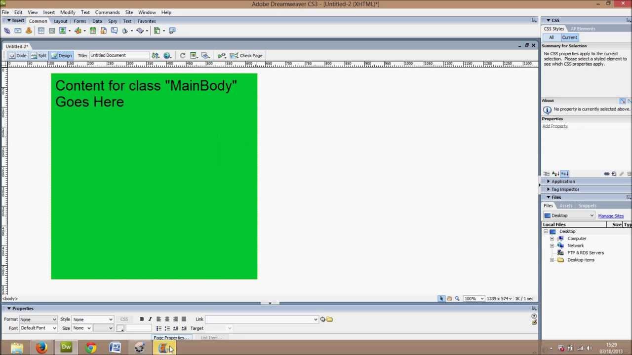
Task: Show list view (Az) in CSS properties
Action: coord(555,174)
